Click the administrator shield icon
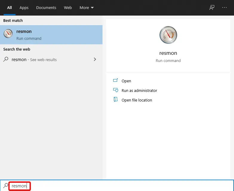 pyautogui.click(x=116, y=90)
